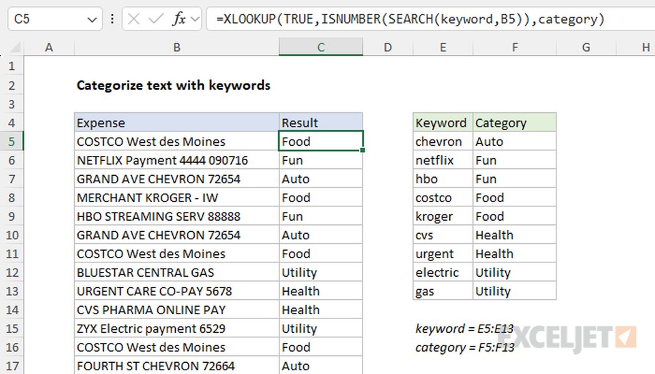Click the note 'keyword = E5:E13'

click(x=464, y=329)
